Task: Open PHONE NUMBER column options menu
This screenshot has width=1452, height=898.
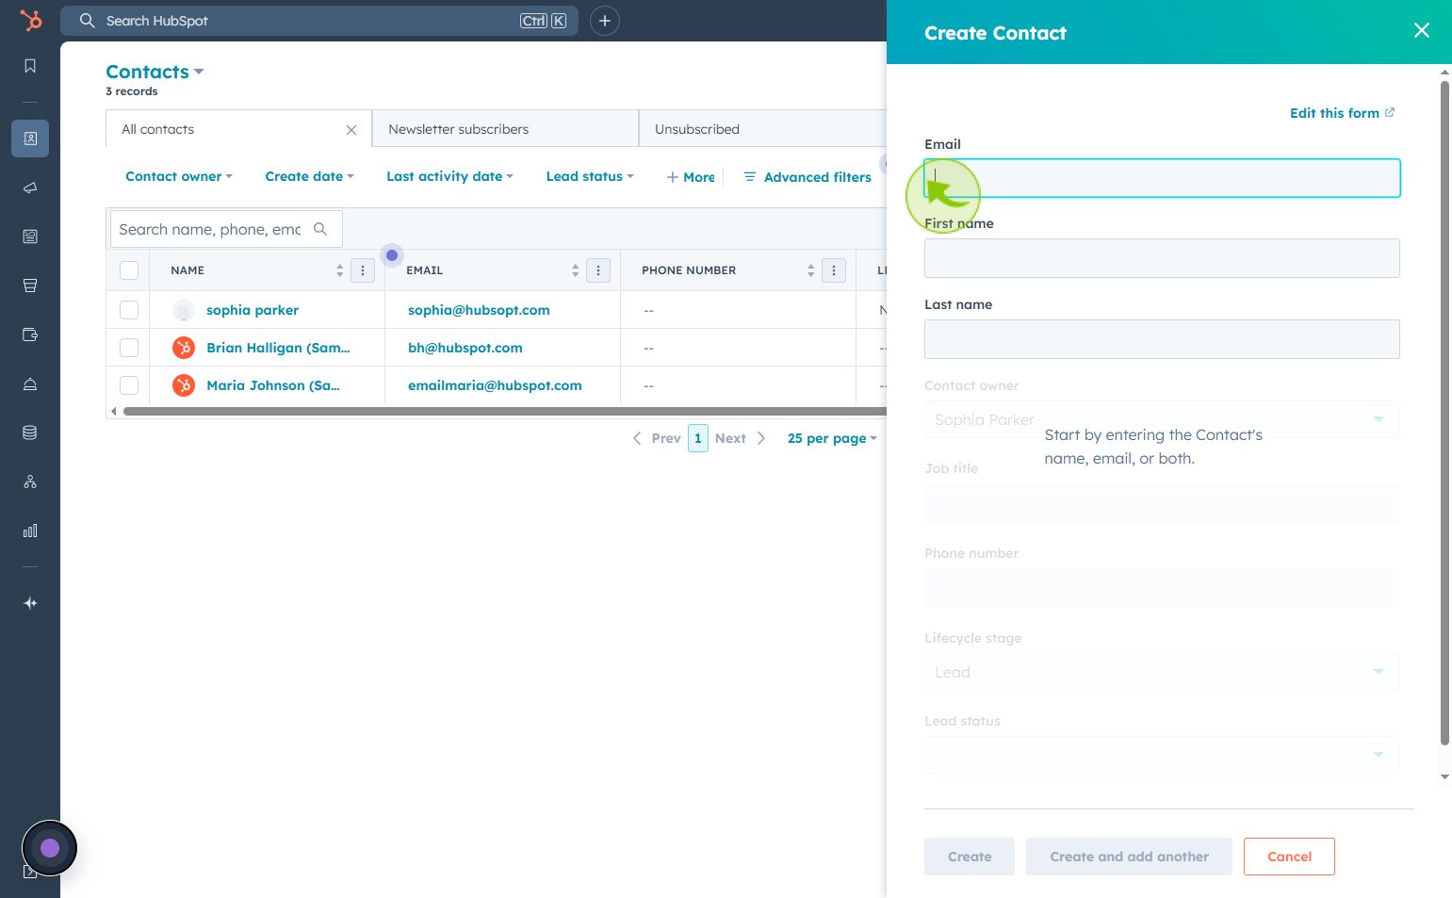Action: pos(834,270)
